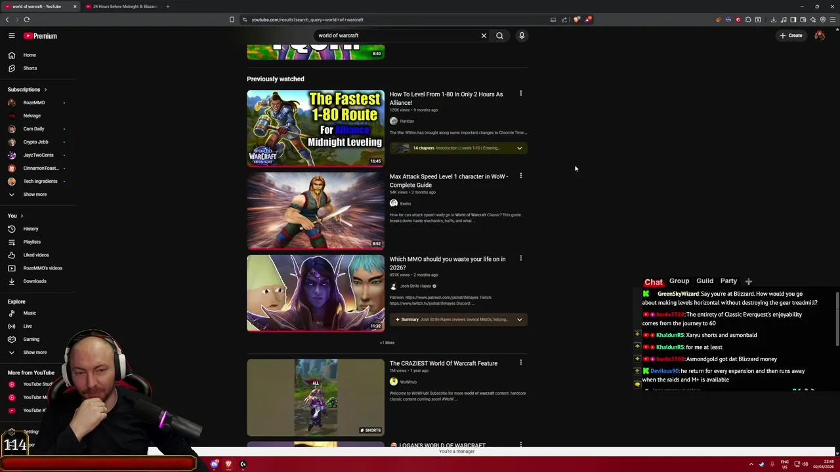
Task: Switch to the 24 Hours Before Midnight tab
Action: [123, 7]
